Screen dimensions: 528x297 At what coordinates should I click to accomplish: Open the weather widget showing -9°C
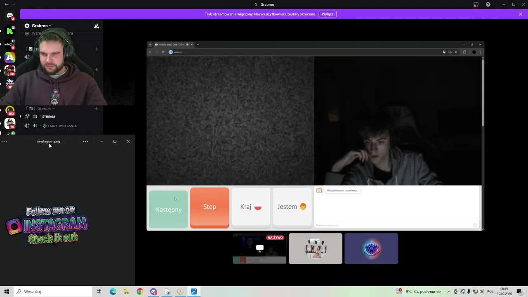pos(419,292)
